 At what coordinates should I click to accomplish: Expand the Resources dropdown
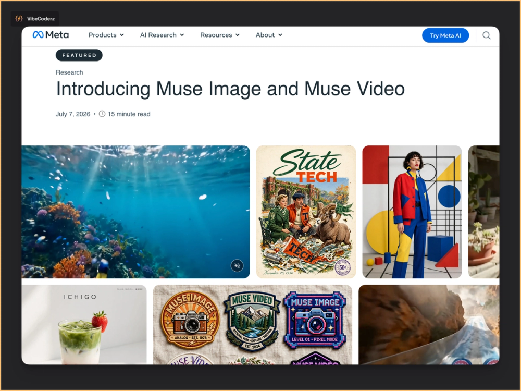[x=220, y=35]
